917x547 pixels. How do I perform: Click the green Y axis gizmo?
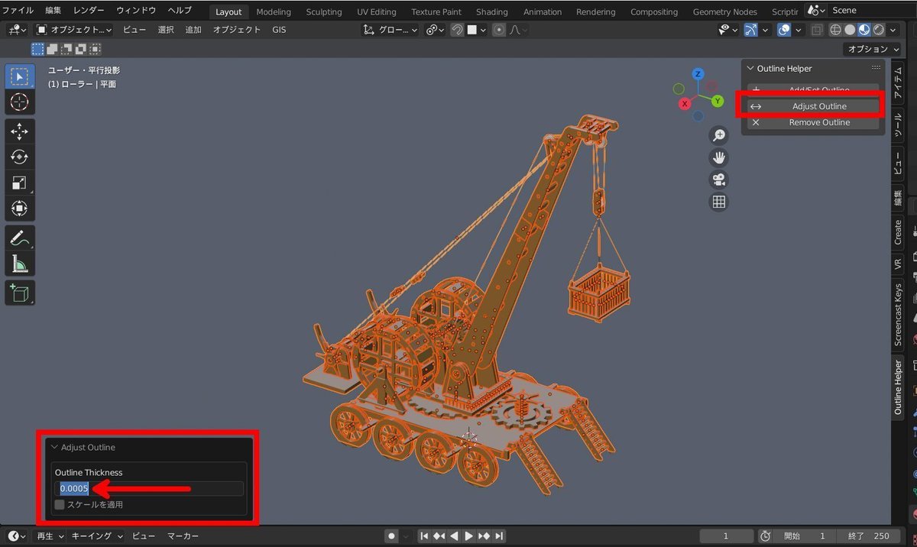click(718, 101)
